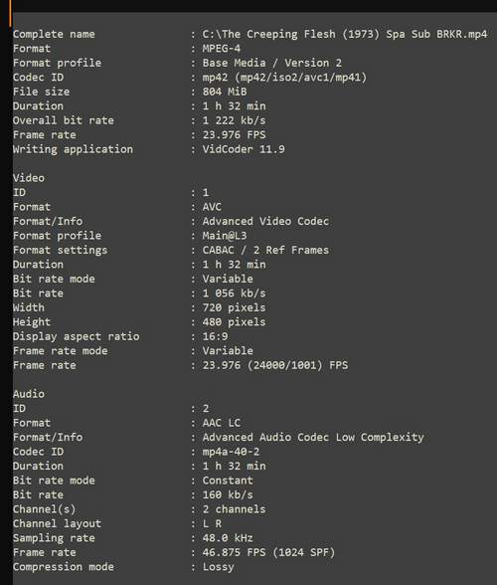Image resolution: width=497 pixels, height=585 pixels.
Task: Click the Complete name file path value
Action: click(345, 34)
